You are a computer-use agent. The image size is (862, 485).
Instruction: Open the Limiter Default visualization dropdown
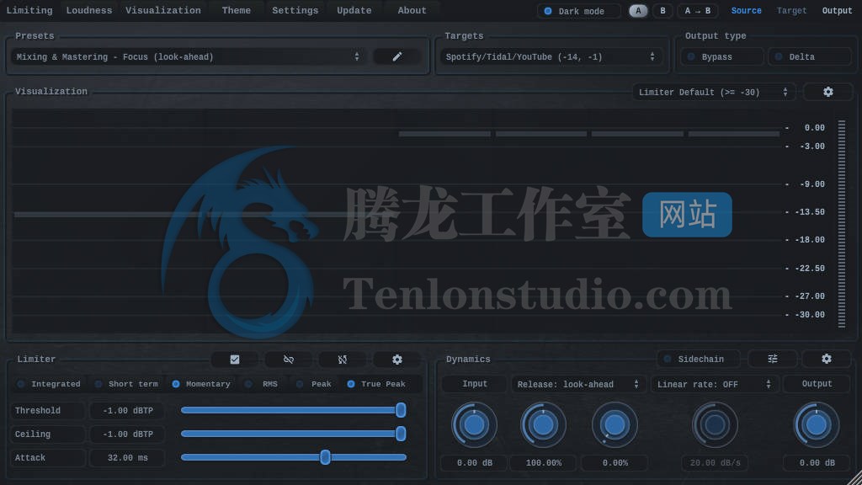coord(714,92)
